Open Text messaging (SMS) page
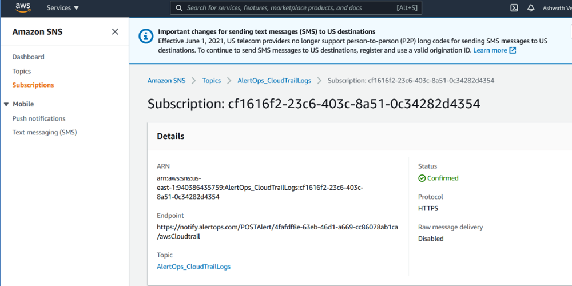Screen dimensions: 572x286 [x=45, y=133]
